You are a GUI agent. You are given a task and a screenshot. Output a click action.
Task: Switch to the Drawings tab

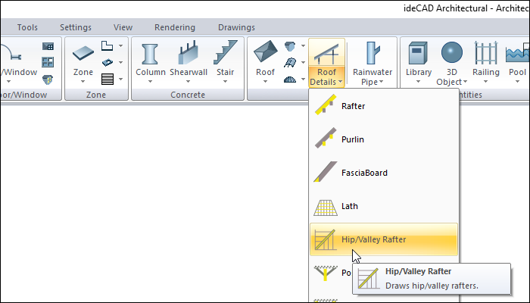click(236, 27)
